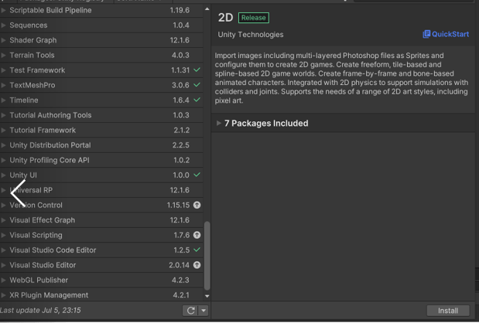Click the checkmark next to Visual Studio Code Editor
The height and width of the screenshot is (323, 479).
click(197, 250)
